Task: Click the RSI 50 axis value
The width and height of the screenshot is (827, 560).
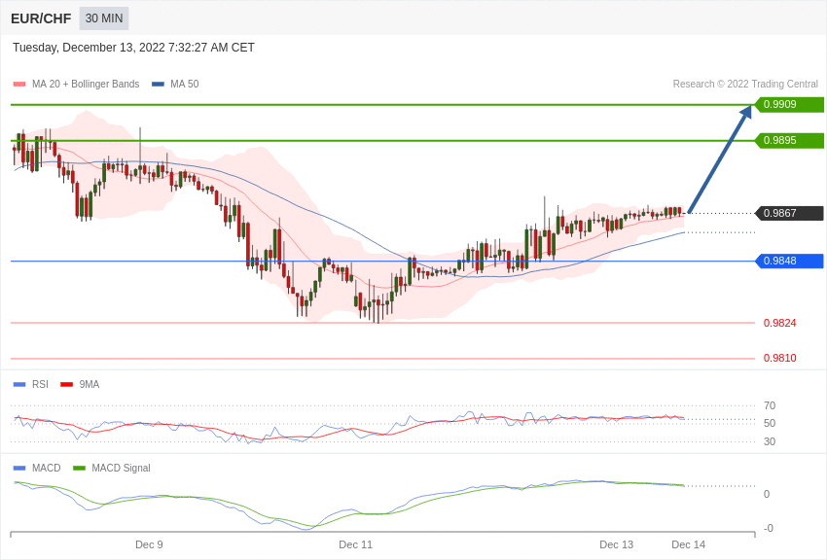Action: coord(770,423)
